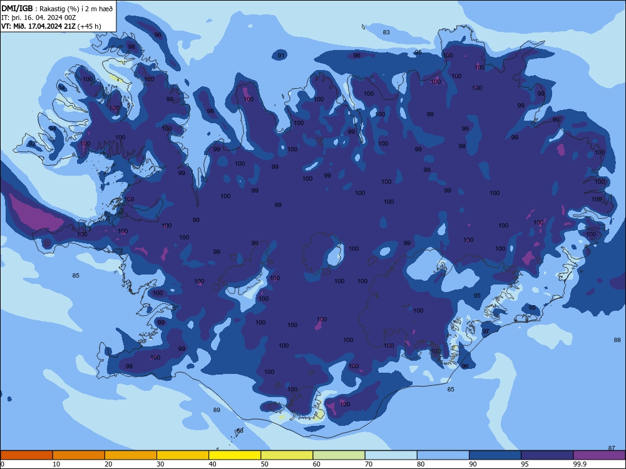Select the IT þri. 16. 04. 2024 00Z line

[39, 18]
